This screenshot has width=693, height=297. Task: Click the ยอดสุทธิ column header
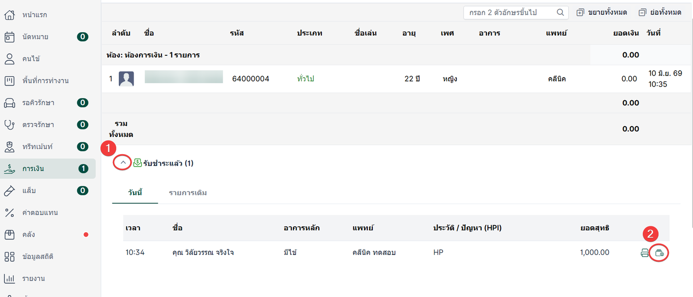595,228
